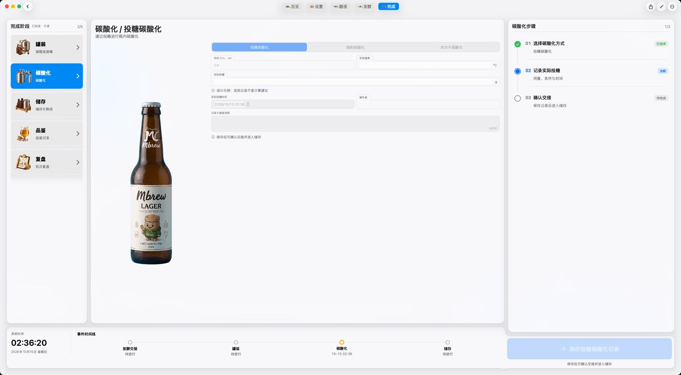Click the 品鉴 beer glass icon

pos(23,134)
